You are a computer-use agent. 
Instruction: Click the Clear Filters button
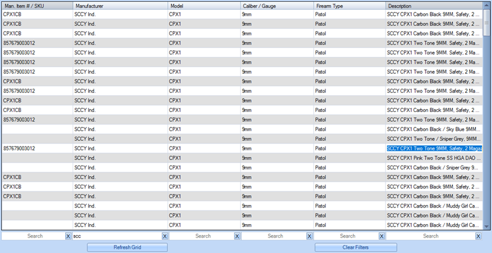(356, 247)
